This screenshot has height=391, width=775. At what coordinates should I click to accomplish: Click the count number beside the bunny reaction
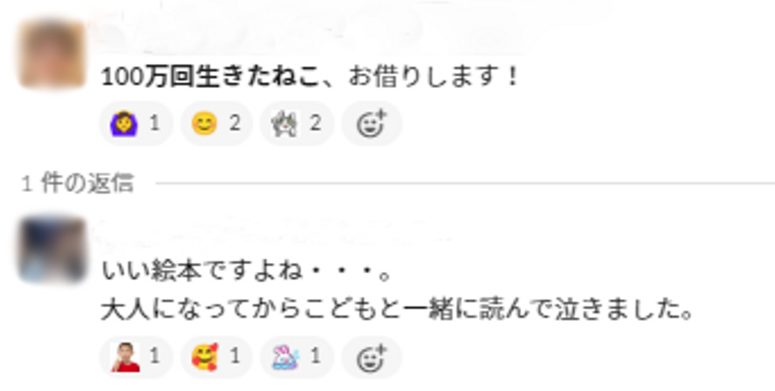(315, 357)
